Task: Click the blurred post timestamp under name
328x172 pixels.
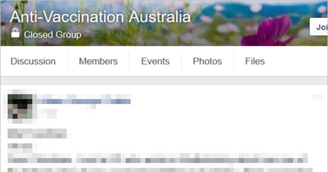Action: [46, 114]
